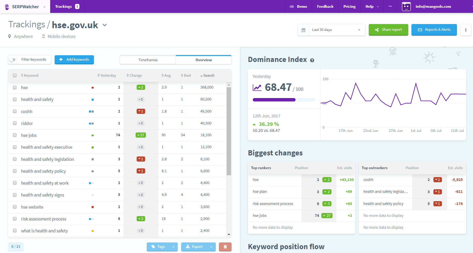Image resolution: width=473 pixels, height=253 pixels.
Task: Open the Feedback menu item
Action: click(x=325, y=6)
